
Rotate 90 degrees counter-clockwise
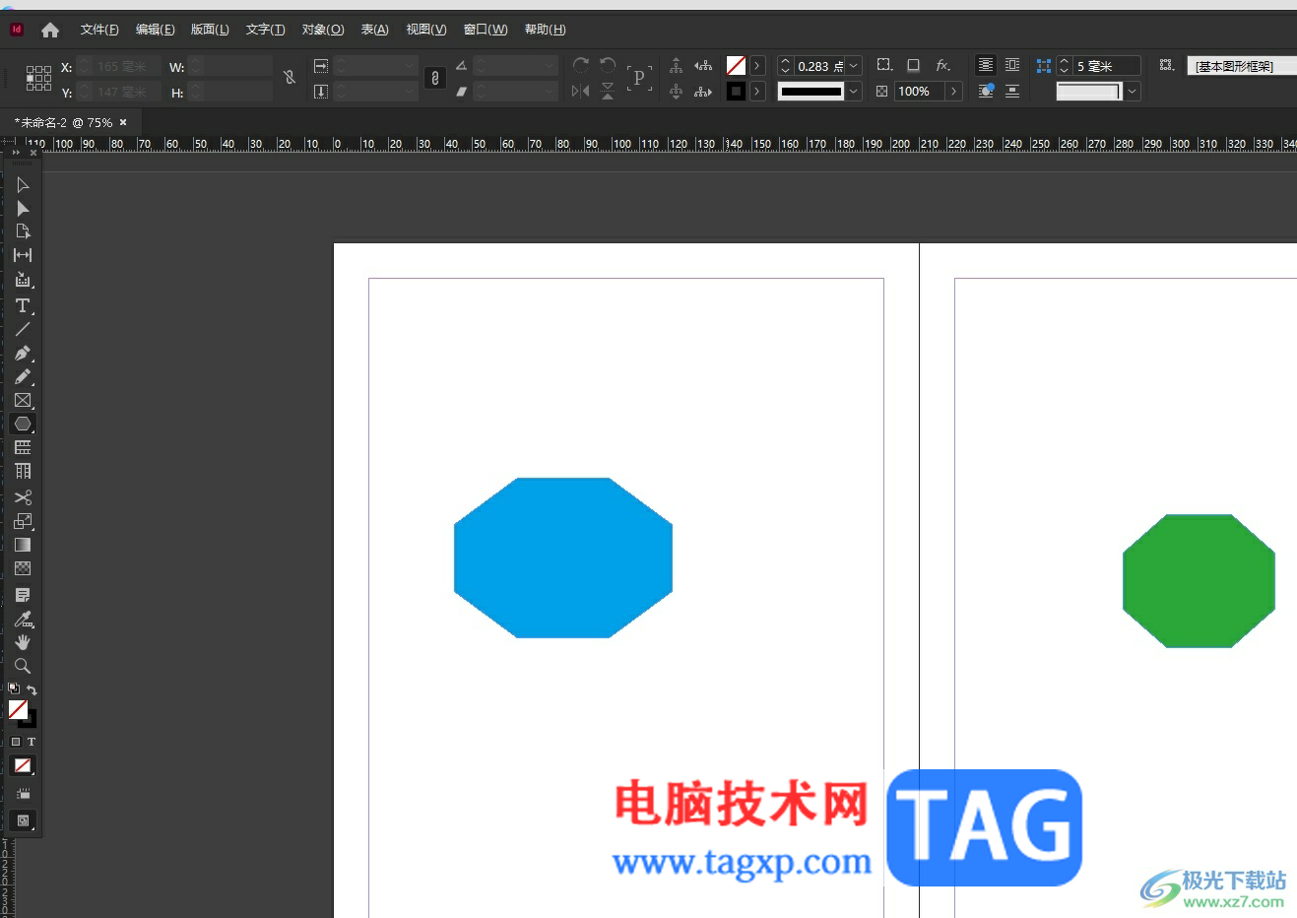(x=608, y=65)
